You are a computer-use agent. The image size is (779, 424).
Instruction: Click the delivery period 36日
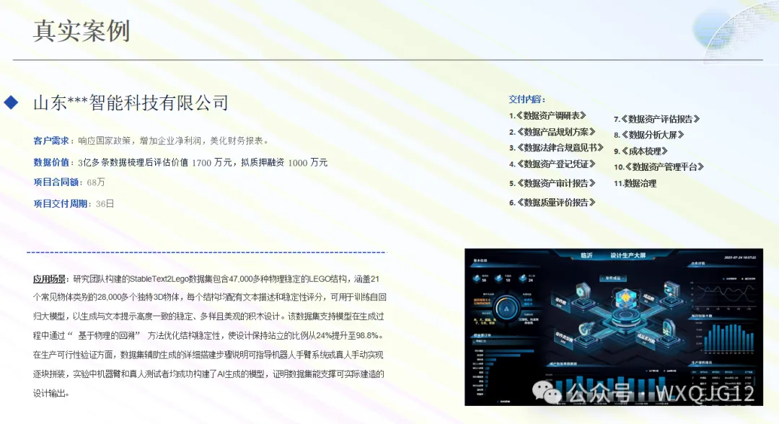pos(105,203)
